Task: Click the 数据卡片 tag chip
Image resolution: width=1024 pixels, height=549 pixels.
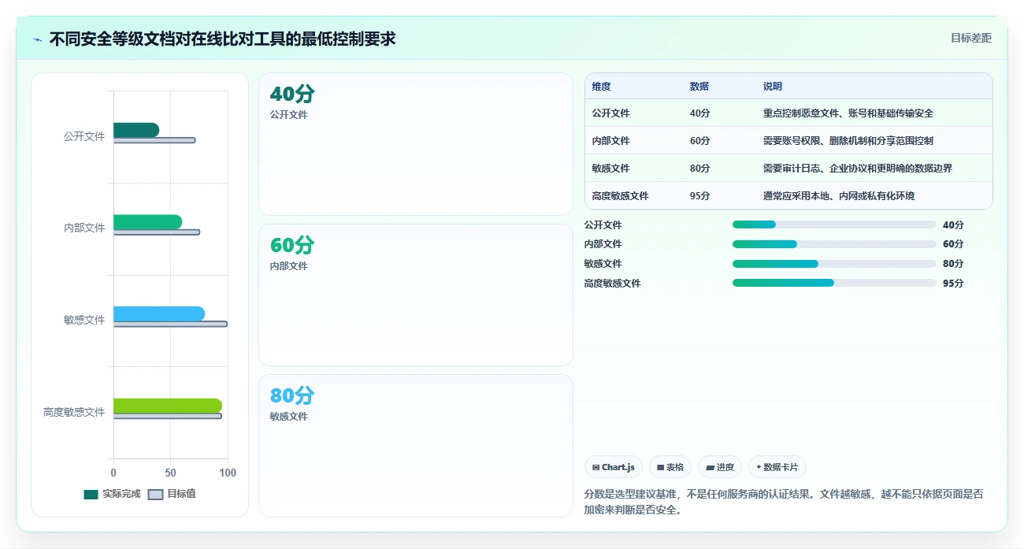Action: (x=777, y=467)
